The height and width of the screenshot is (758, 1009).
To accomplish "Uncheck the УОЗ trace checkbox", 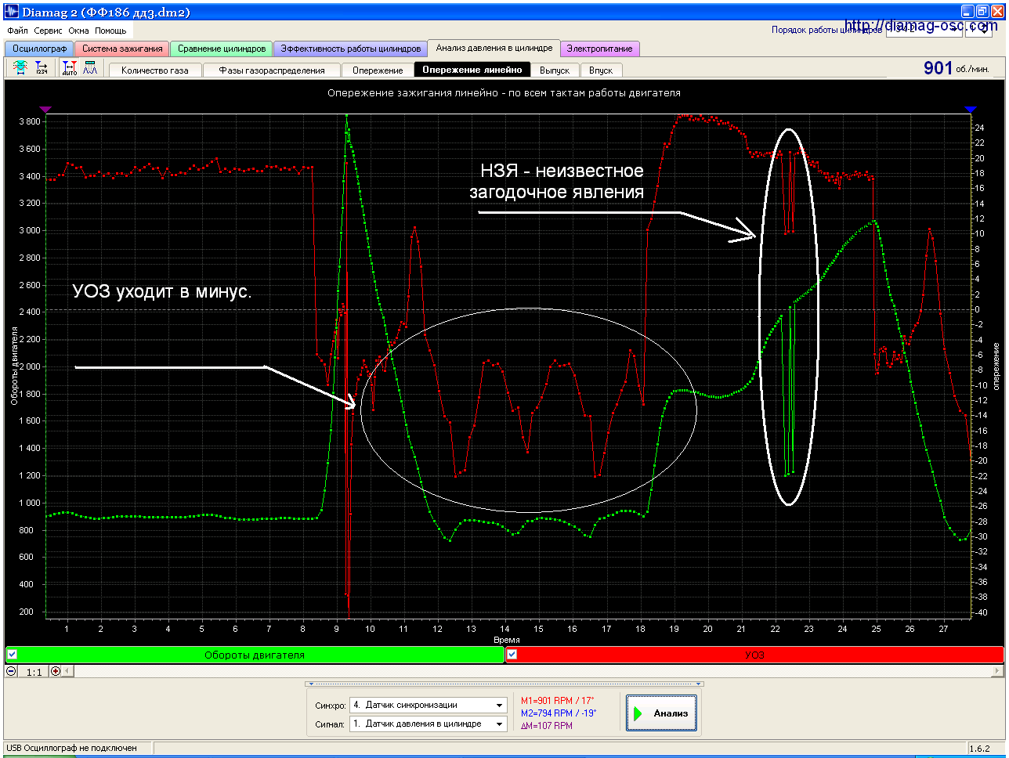I will (512, 655).
